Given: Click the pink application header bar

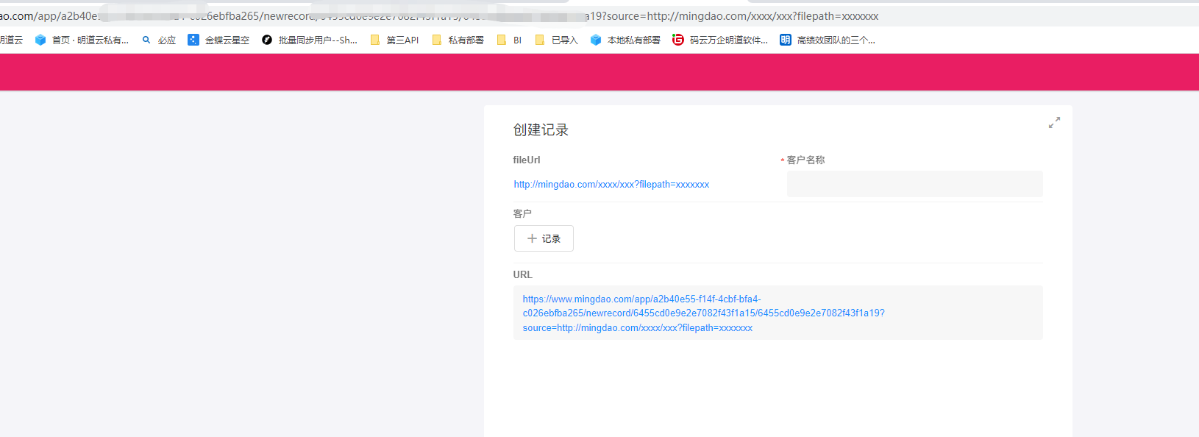Looking at the screenshot, I should point(599,72).
